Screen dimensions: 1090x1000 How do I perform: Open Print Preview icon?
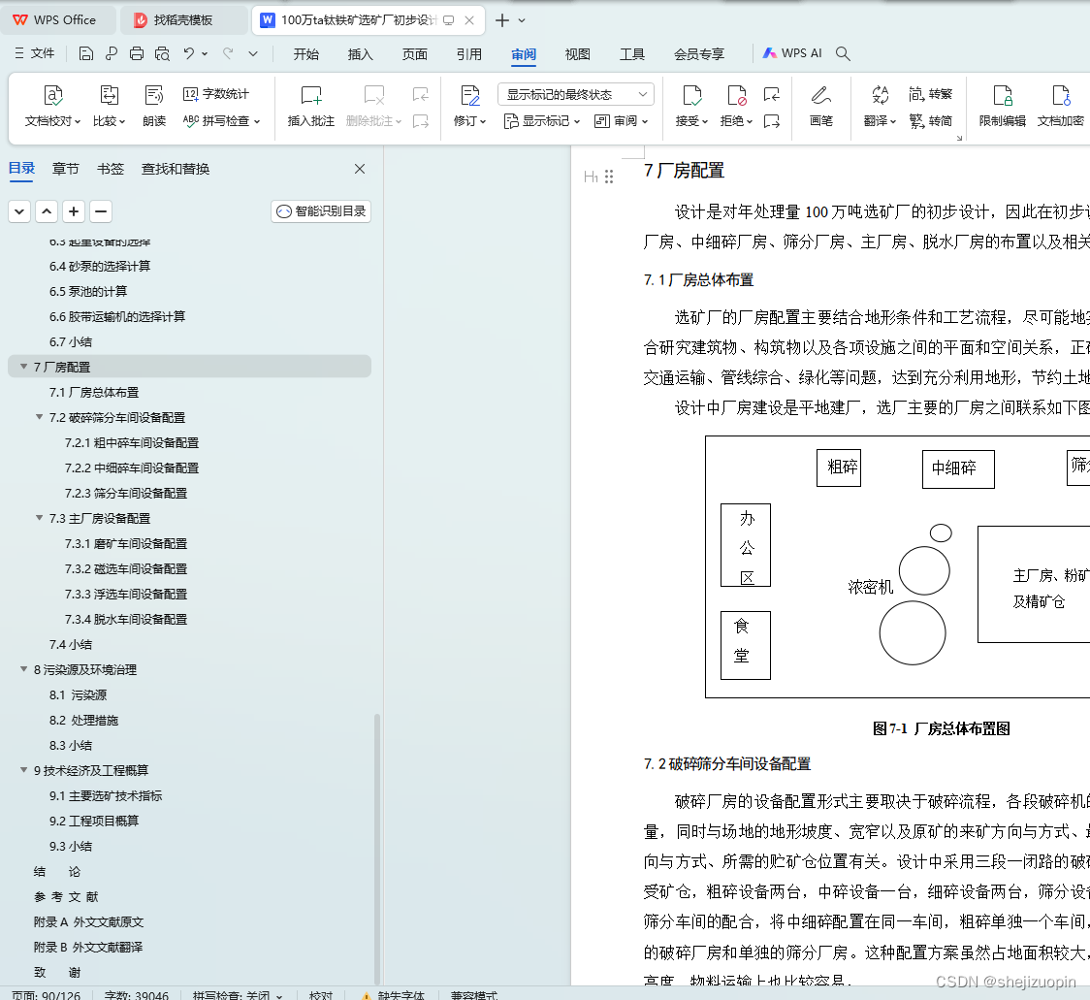tap(162, 53)
